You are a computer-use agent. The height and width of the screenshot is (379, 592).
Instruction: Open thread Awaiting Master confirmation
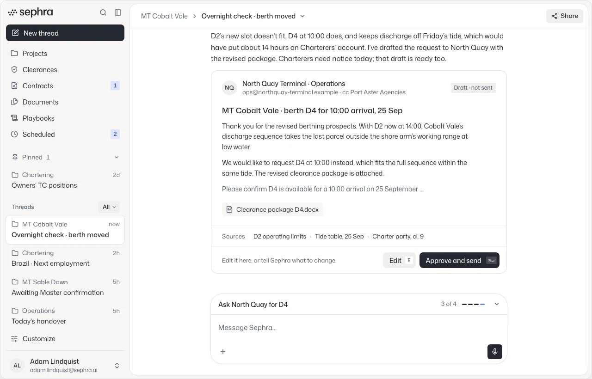[65, 287]
